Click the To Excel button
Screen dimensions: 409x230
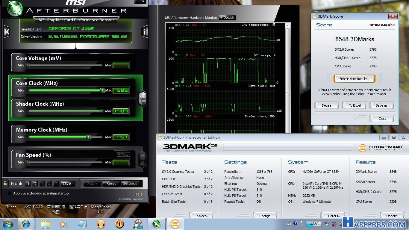point(355,105)
